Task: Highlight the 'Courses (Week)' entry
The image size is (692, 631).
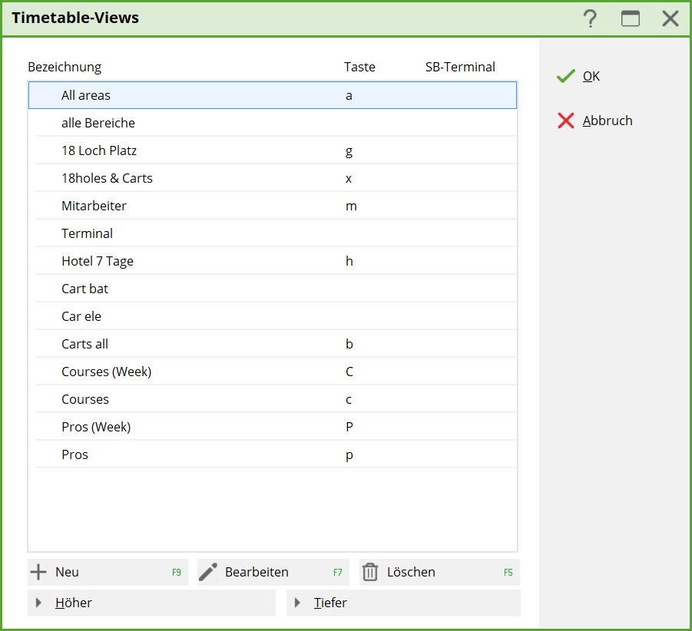Action: point(106,372)
